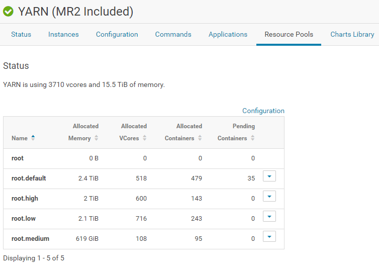
Task: Go to the Configuration tab
Action: click(117, 35)
